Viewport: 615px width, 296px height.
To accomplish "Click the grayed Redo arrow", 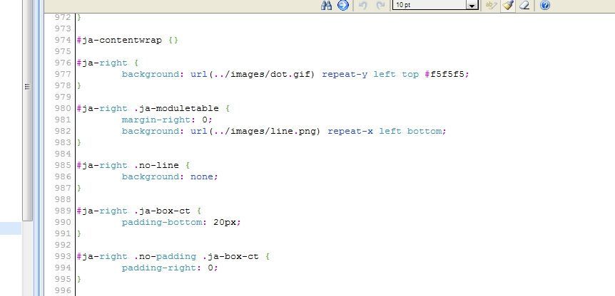I will coord(380,5).
